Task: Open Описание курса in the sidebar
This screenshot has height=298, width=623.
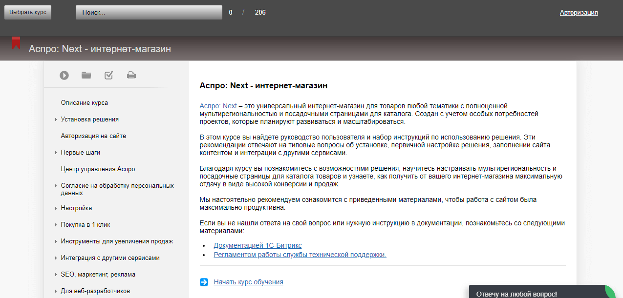Action: point(84,103)
